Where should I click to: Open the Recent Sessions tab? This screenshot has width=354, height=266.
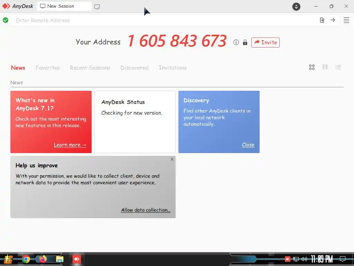coord(90,68)
